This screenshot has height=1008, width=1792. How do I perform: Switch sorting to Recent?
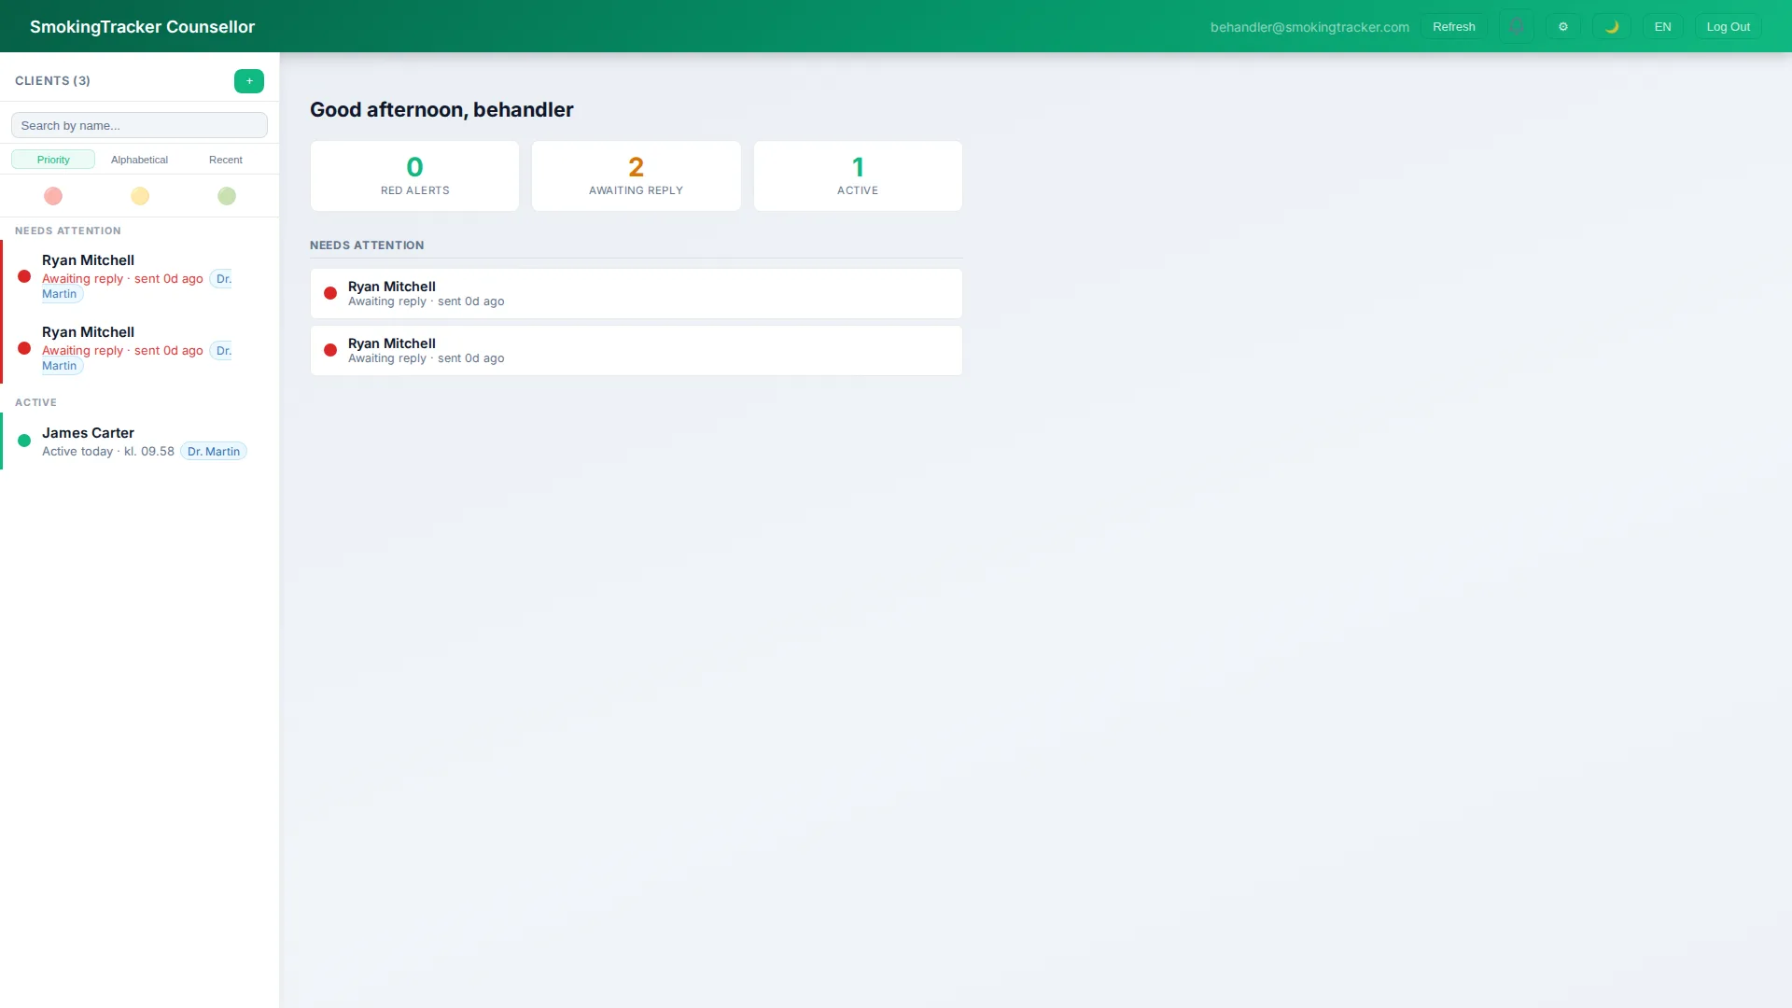pyautogui.click(x=225, y=159)
